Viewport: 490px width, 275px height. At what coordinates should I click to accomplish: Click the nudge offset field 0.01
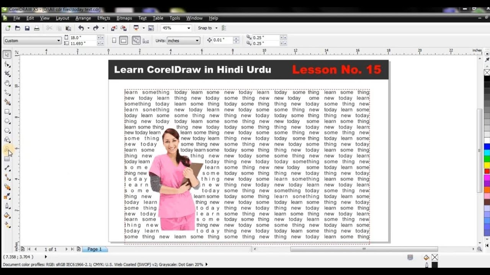(x=223, y=40)
